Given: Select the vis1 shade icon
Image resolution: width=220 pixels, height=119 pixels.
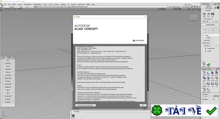Looking at the screenshot, I should pyautogui.click(x=208, y=84).
